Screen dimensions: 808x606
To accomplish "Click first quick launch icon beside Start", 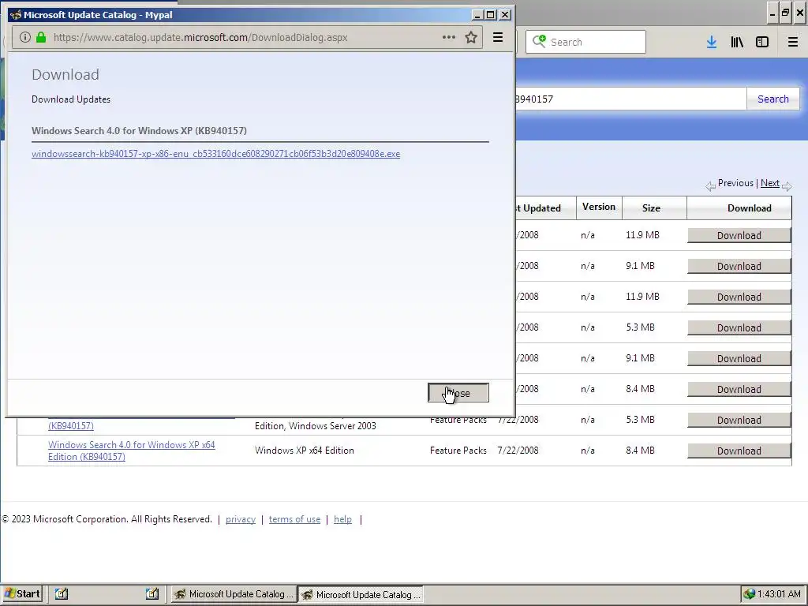I will tap(62, 594).
